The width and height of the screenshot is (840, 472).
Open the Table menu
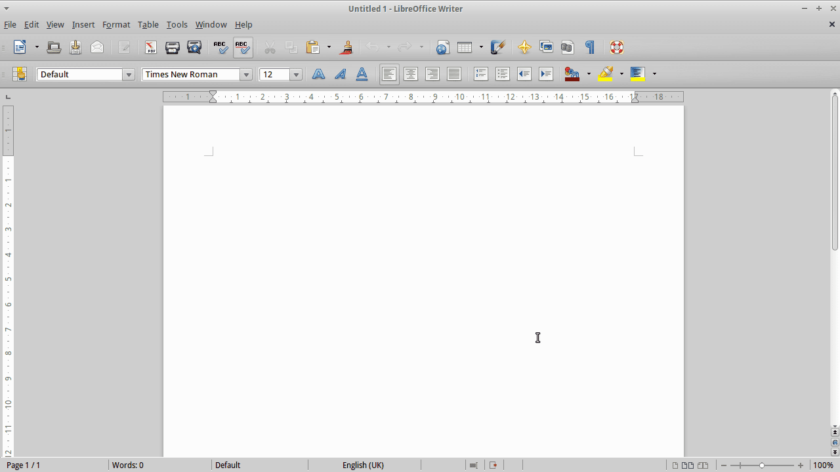tap(148, 24)
